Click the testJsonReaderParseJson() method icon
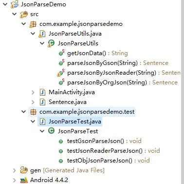This screenshot has height=184, width=184. (61, 151)
